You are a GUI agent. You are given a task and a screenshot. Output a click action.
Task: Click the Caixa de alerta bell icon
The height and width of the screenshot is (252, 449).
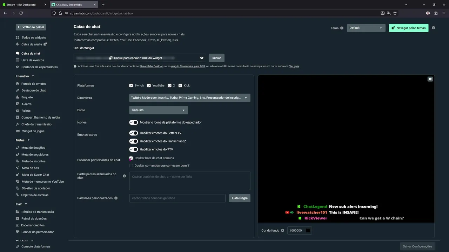click(x=18, y=44)
